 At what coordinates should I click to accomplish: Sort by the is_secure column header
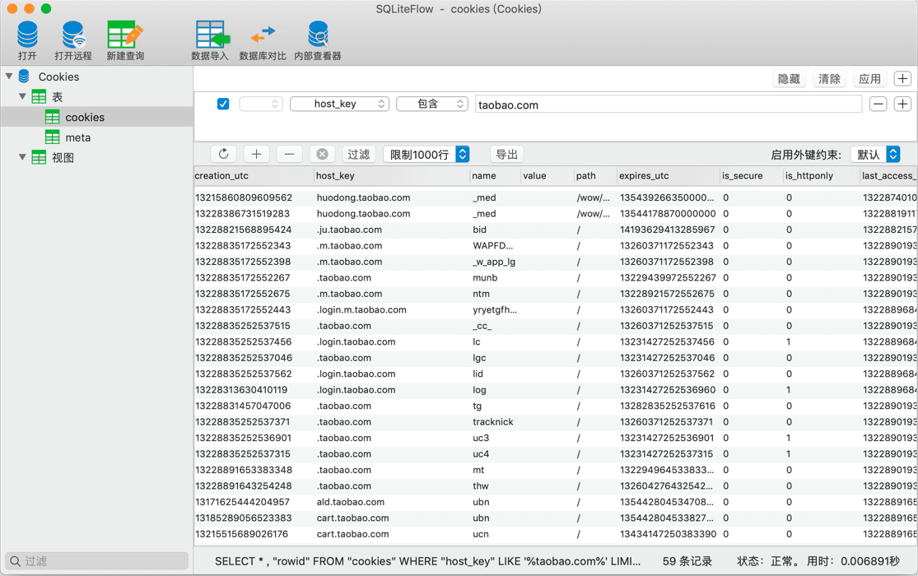point(751,175)
